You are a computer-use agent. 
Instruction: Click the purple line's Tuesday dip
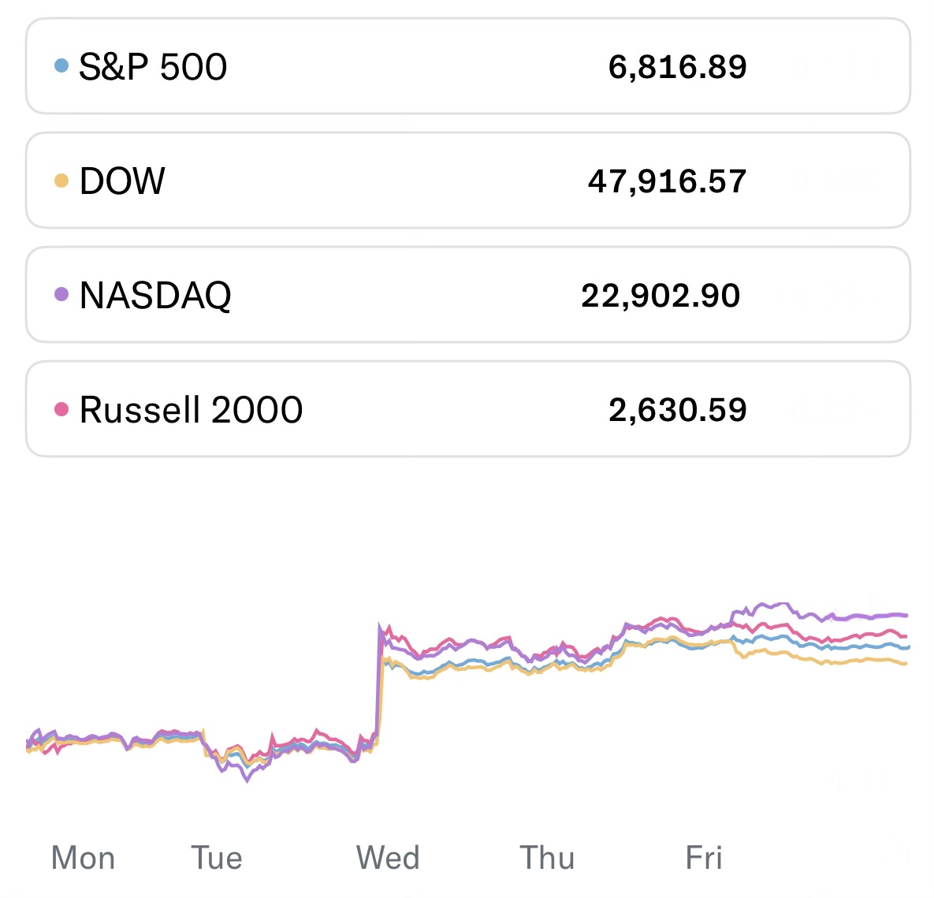[x=247, y=779]
